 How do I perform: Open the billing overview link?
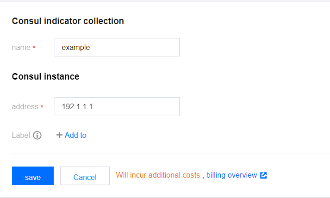231,175
